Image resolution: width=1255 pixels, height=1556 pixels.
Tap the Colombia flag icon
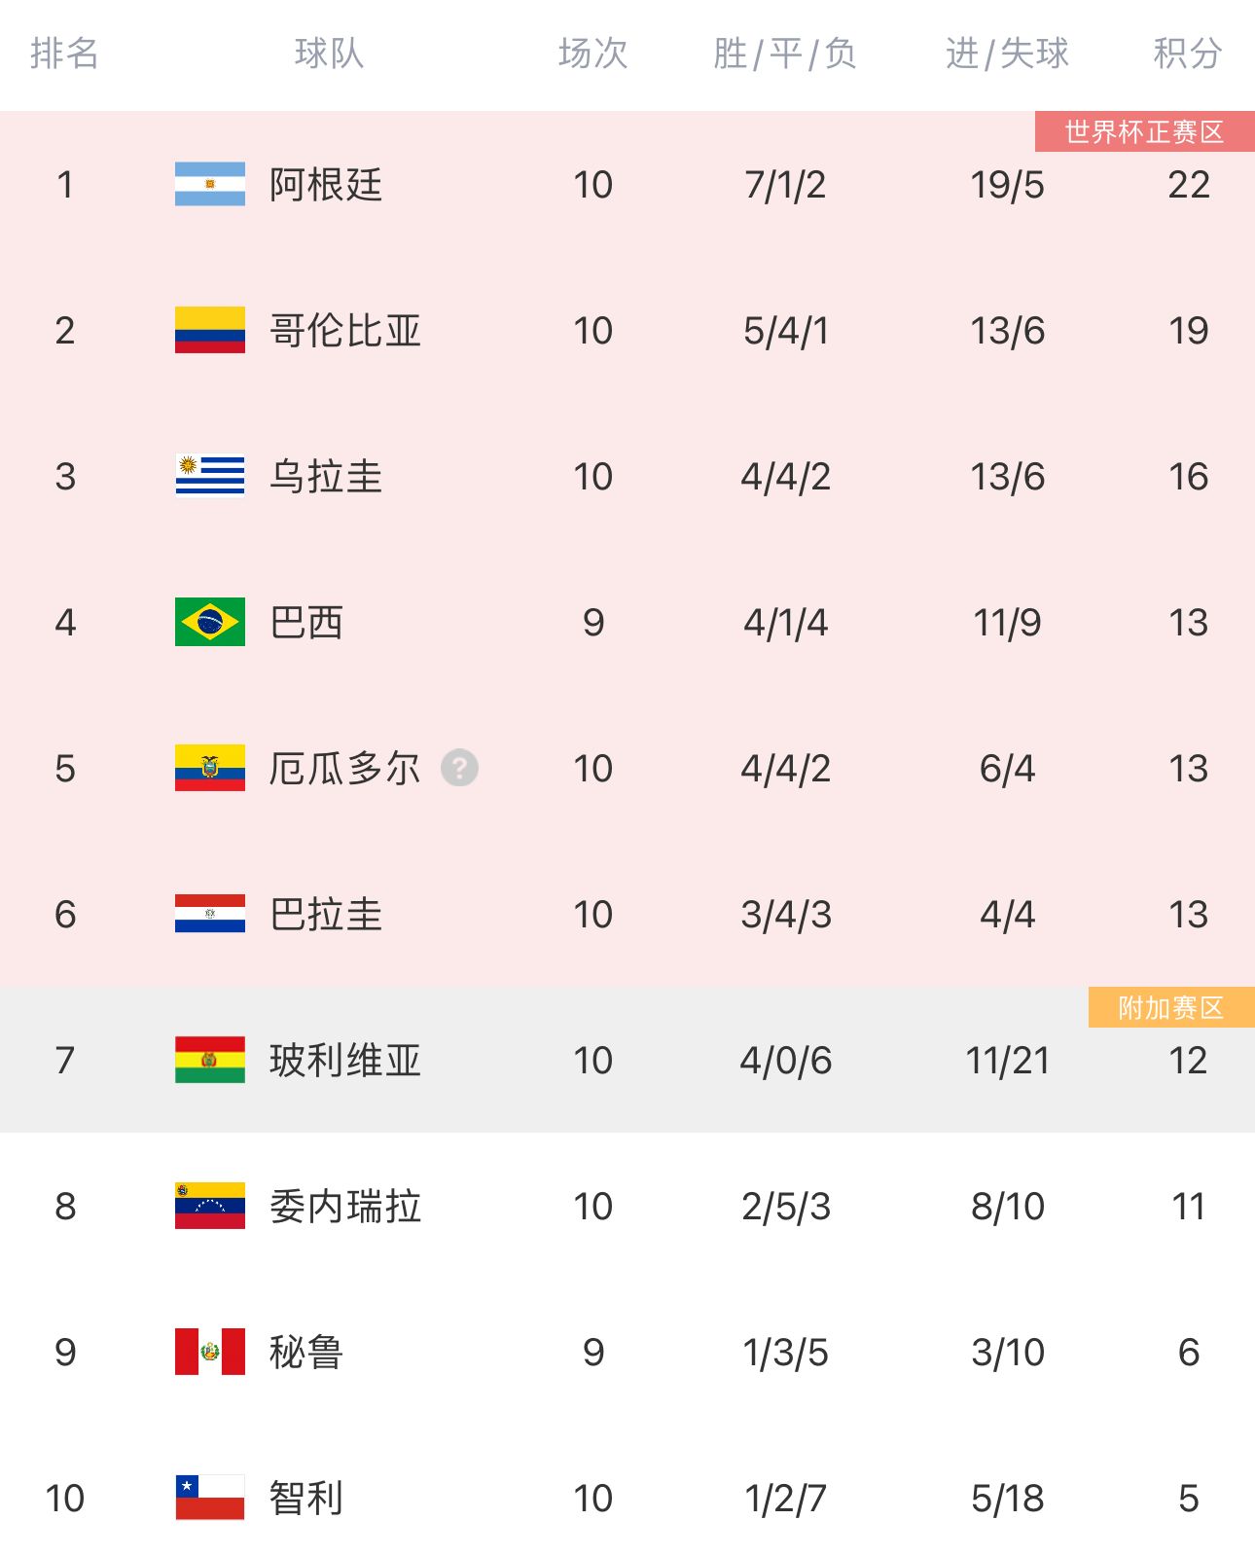[210, 330]
